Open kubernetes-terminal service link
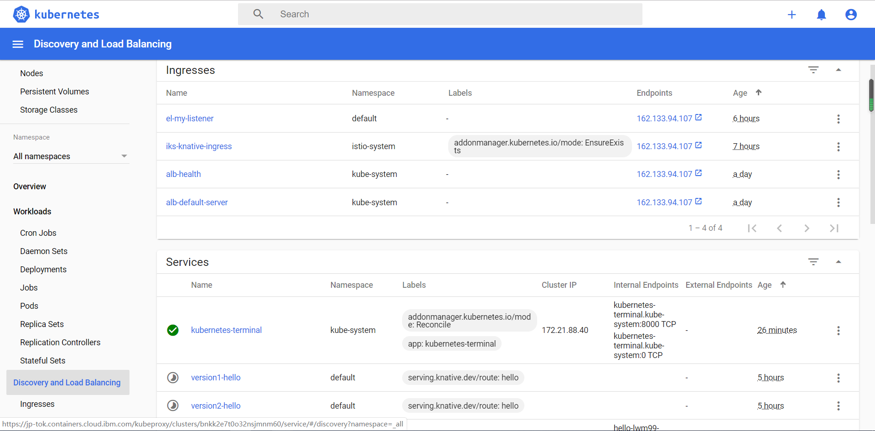This screenshot has height=431, width=875. point(226,330)
